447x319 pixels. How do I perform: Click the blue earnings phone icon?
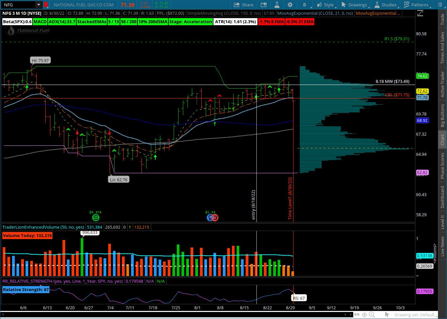pyautogui.click(x=210, y=218)
